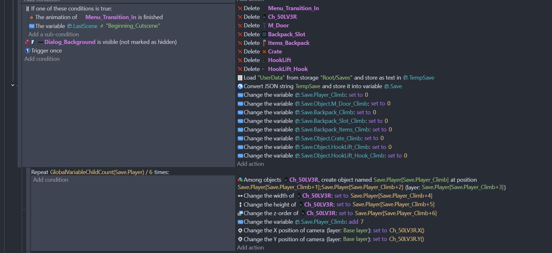Image resolution: width=552 pixels, height=253 pixels.
Task: Select the "Beginning_Cutscene" string value
Action: [133, 26]
